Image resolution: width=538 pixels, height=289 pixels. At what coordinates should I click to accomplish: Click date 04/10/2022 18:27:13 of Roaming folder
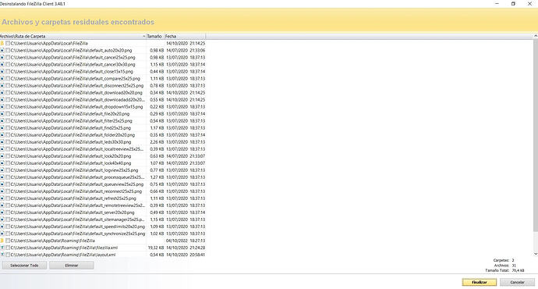[186, 241]
